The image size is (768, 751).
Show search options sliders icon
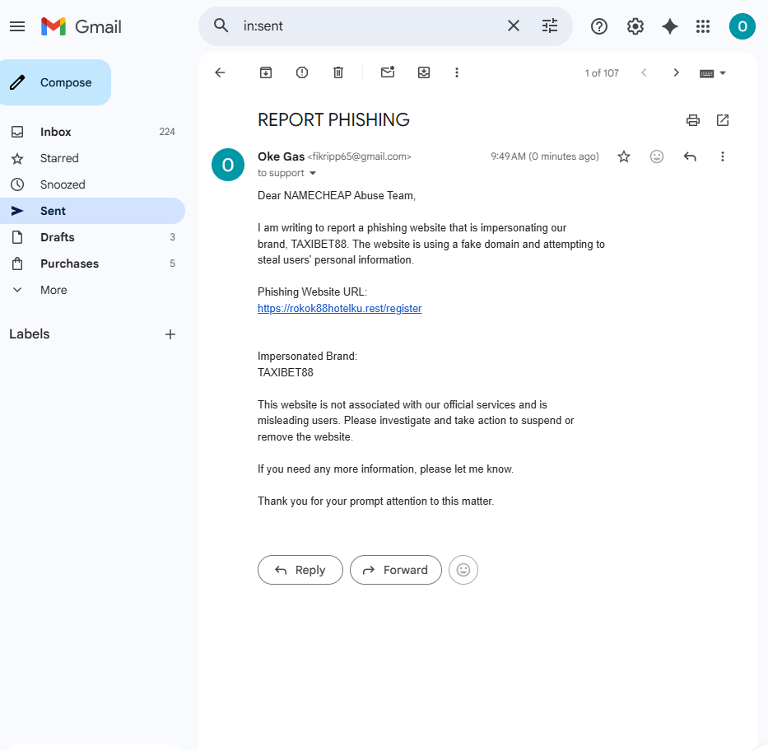tap(550, 26)
